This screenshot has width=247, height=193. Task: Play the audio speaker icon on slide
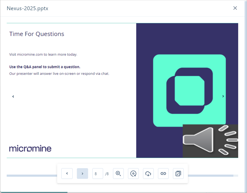tap(210, 141)
